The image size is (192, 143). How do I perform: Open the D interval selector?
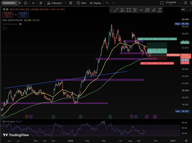[33, 3]
